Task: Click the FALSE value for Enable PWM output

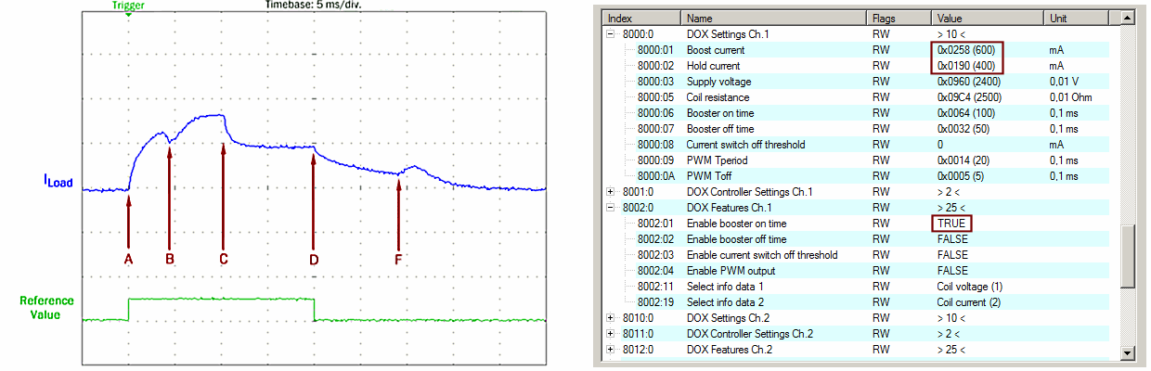Action: tap(952, 271)
